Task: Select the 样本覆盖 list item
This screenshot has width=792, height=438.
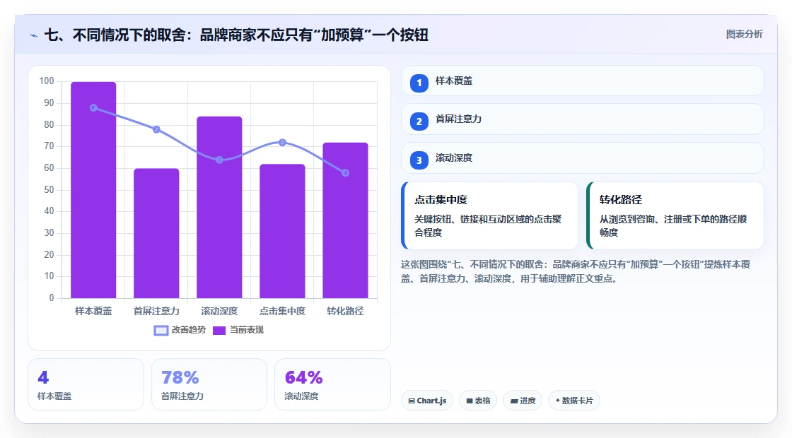Action: 583,81
